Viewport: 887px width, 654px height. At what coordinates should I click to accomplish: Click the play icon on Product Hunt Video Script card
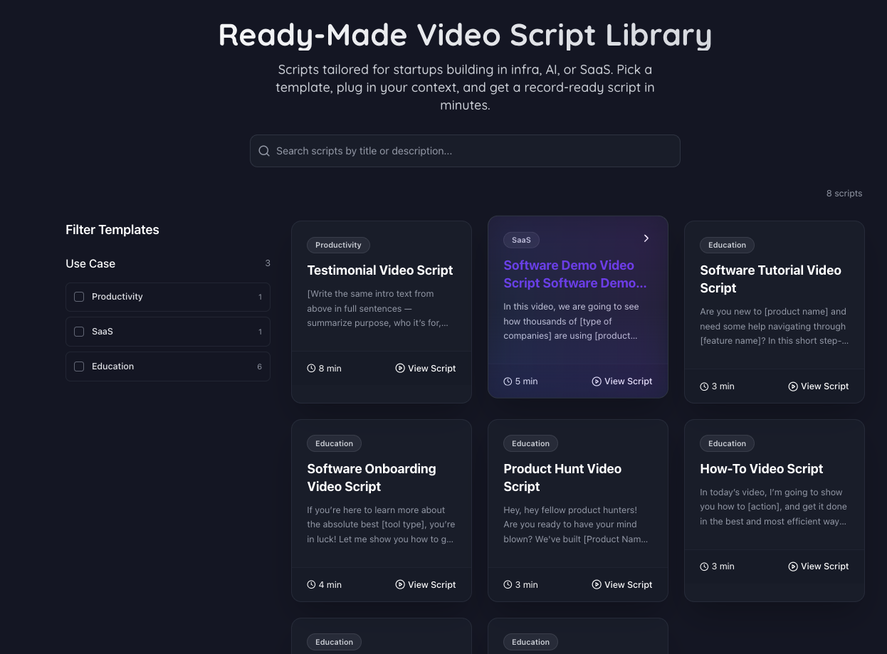point(597,584)
